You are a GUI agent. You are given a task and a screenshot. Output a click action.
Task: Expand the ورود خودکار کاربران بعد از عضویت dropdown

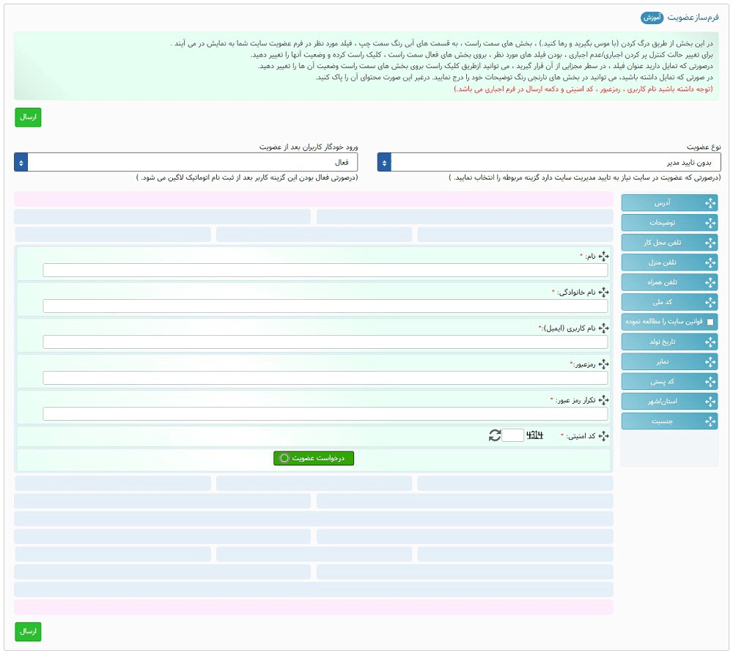point(186,162)
